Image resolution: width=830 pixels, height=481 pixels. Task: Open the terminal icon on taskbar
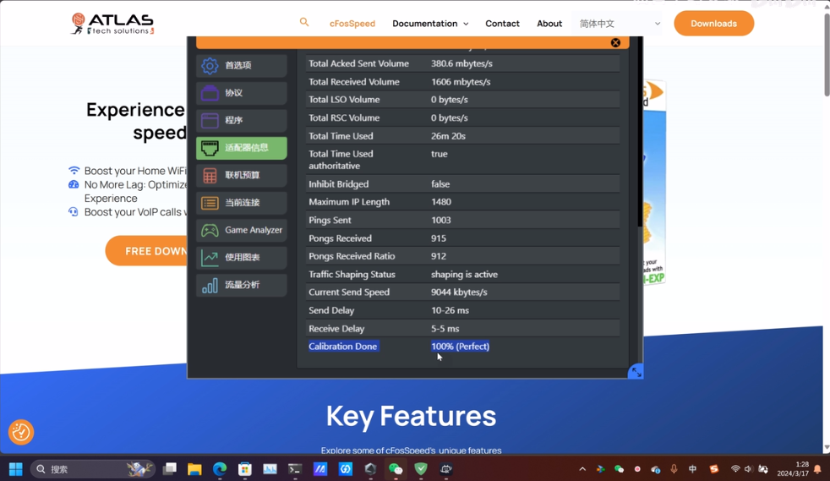coord(295,469)
